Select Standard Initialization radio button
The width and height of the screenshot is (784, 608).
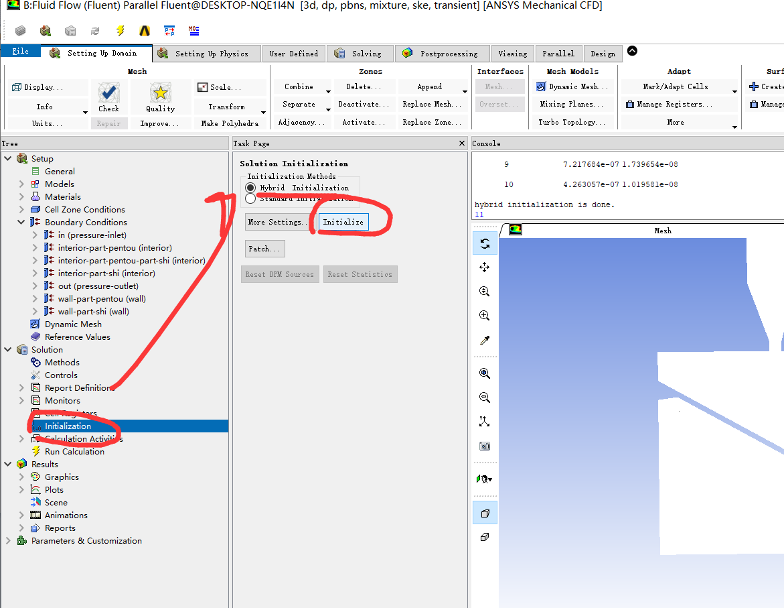(250, 199)
